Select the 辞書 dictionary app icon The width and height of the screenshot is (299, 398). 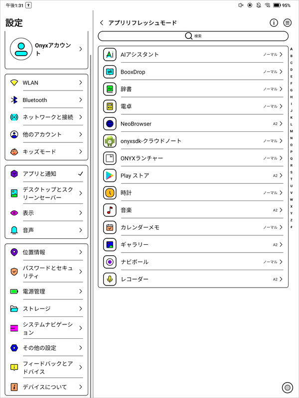click(110, 89)
